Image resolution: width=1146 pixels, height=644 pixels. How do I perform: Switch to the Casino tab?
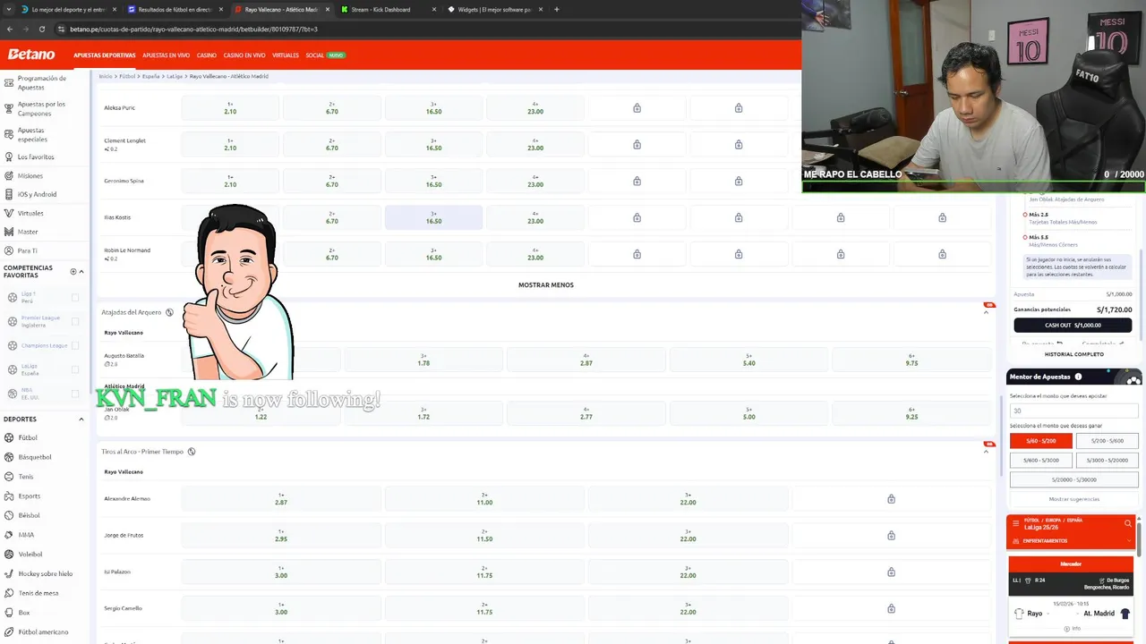(207, 55)
